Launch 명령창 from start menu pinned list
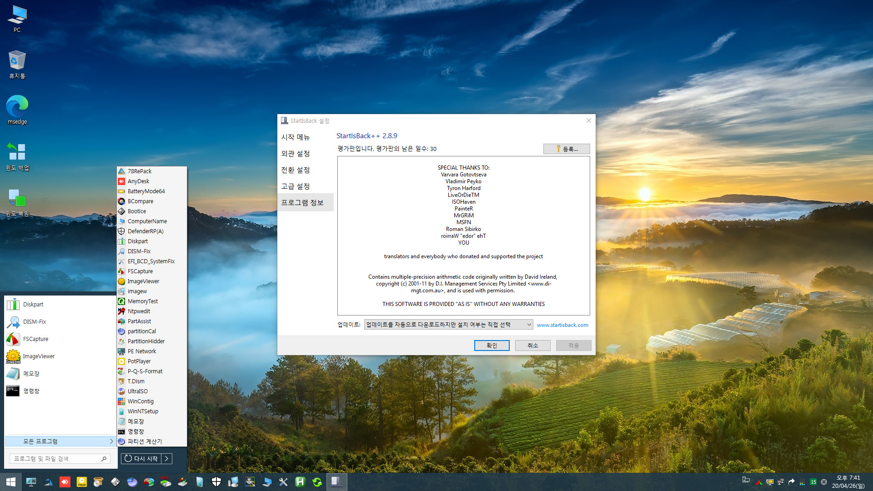Image resolution: width=873 pixels, height=491 pixels. pyautogui.click(x=60, y=391)
